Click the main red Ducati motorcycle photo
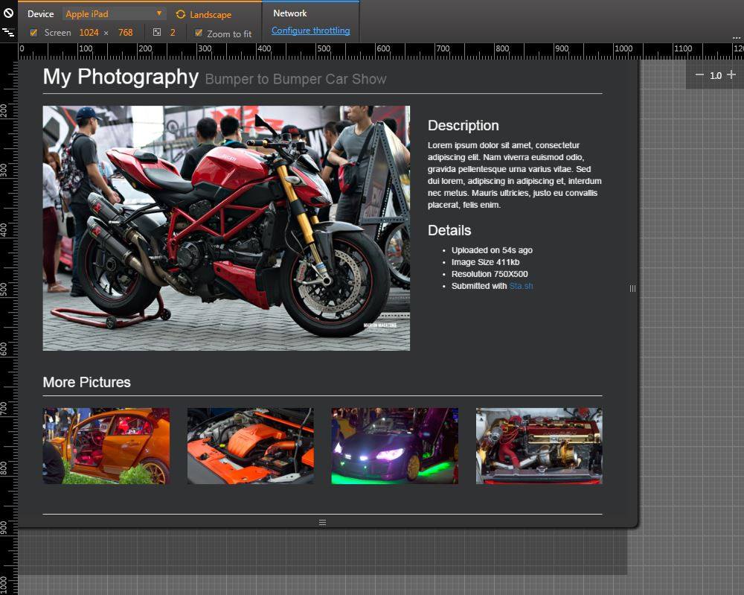744x595 pixels. coord(226,228)
